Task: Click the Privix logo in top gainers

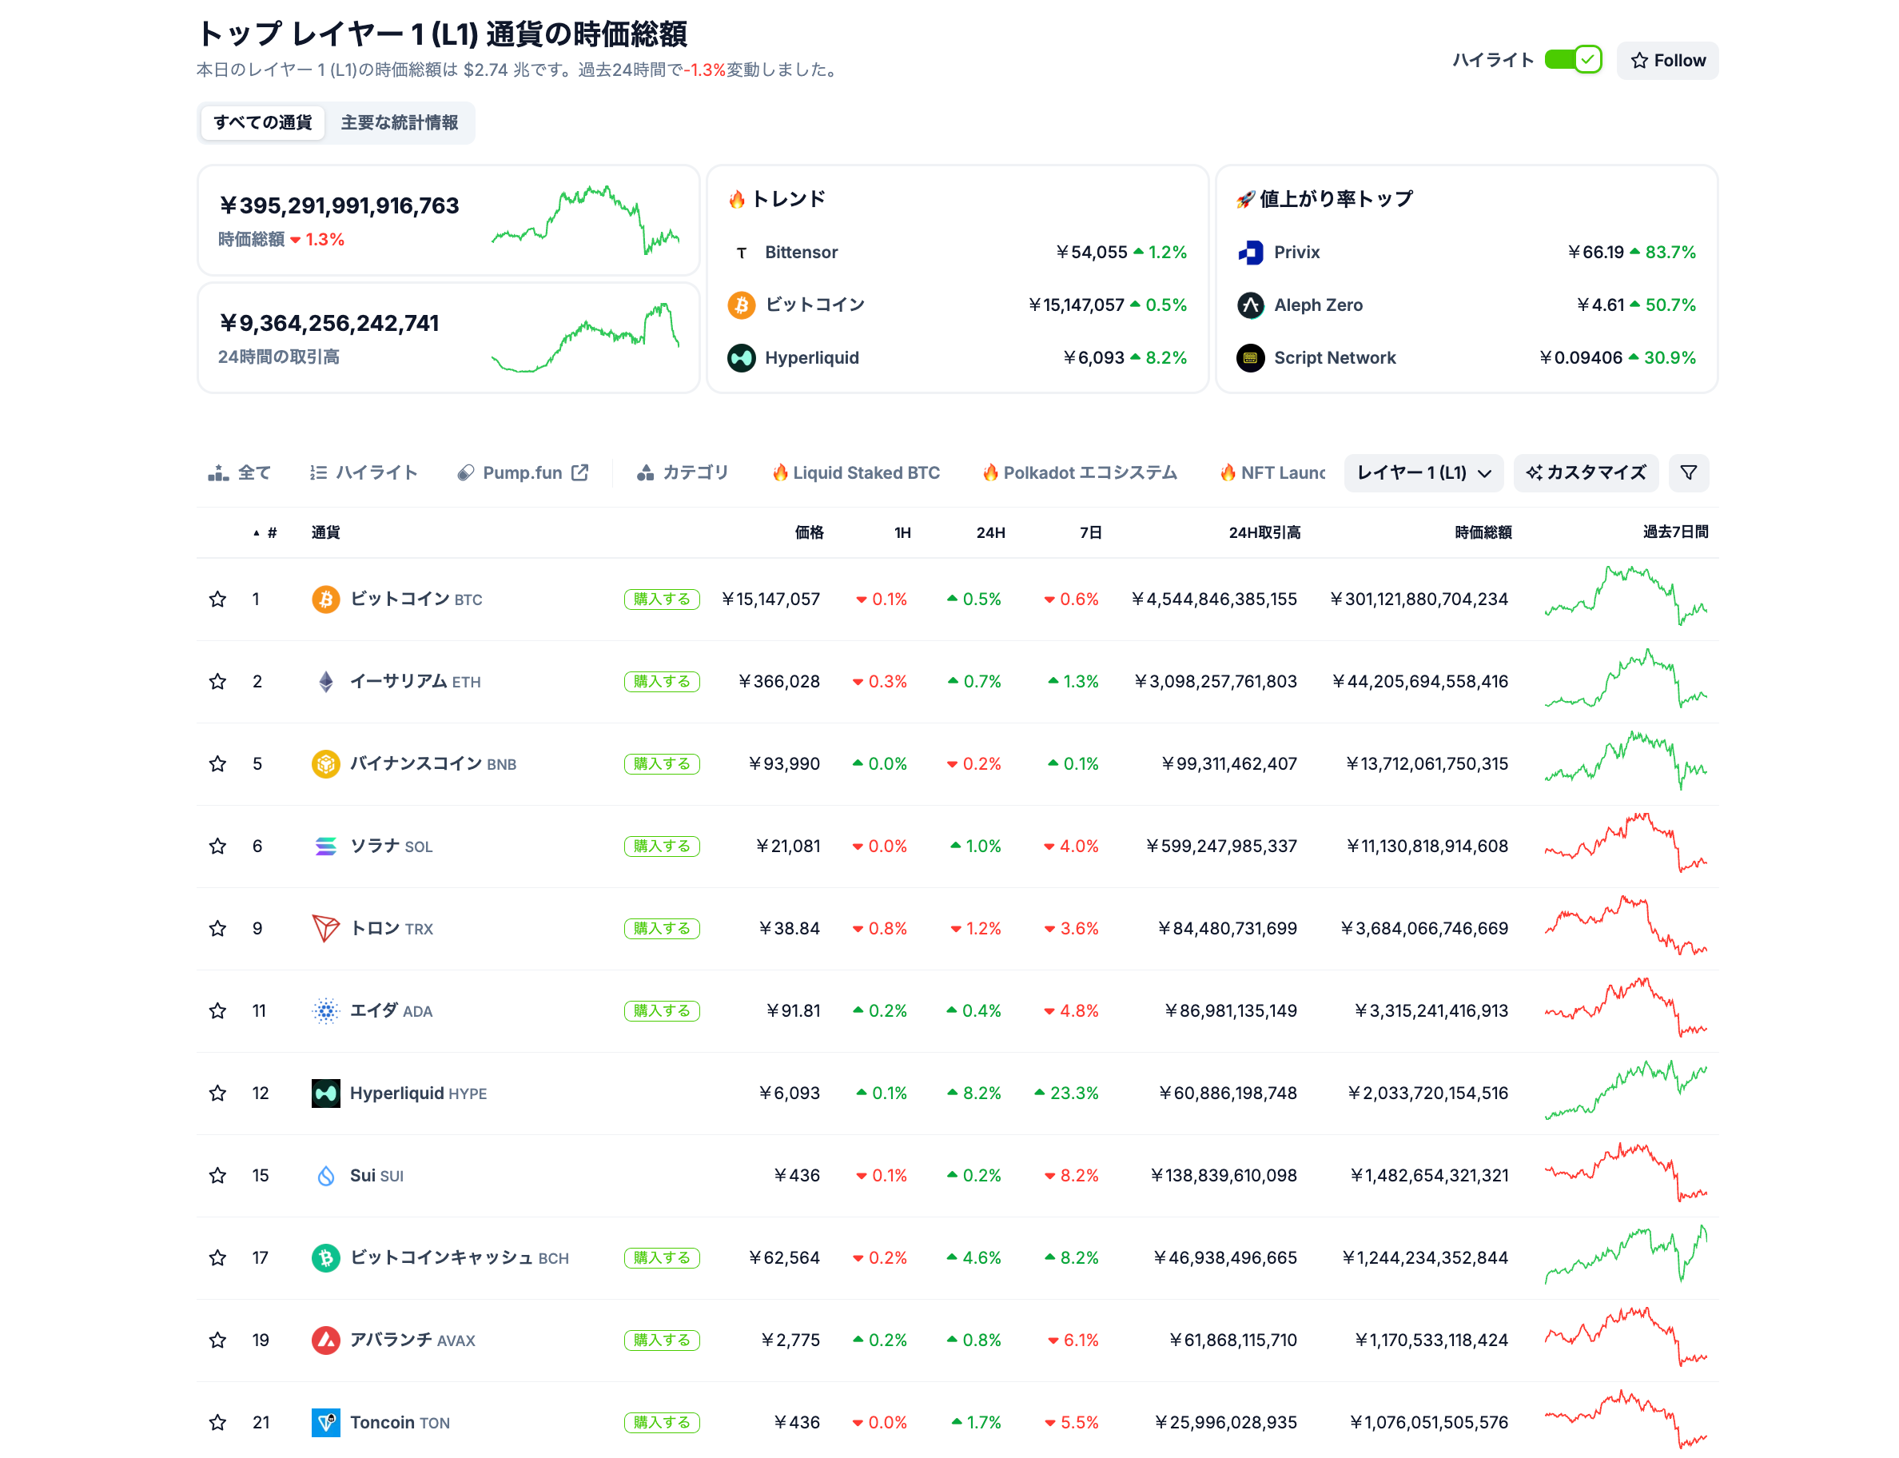Action: tap(1250, 253)
